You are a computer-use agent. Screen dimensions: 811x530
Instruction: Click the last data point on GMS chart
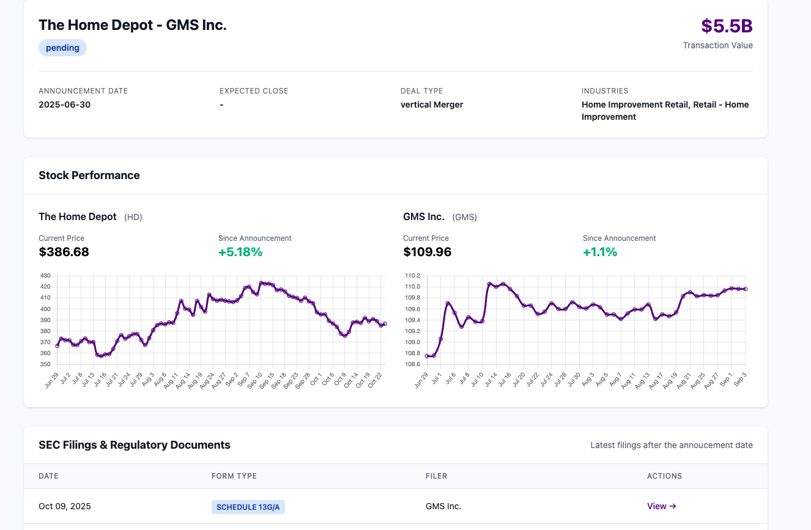[746, 289]
